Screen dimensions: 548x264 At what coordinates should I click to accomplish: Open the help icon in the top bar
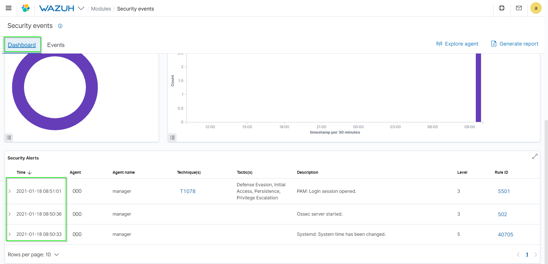502,8
